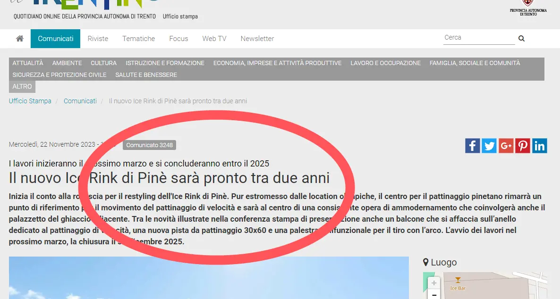Viewport: 560px width, 299px height.
Task: Select SICUREZZA E PROTEZIONE CIVILE category
Action: (x=59, y=75)
